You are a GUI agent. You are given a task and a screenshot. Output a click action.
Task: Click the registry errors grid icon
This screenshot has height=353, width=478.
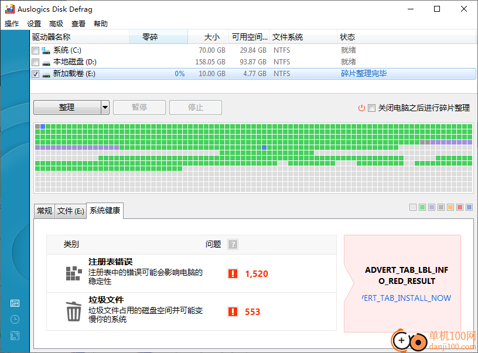74,273
